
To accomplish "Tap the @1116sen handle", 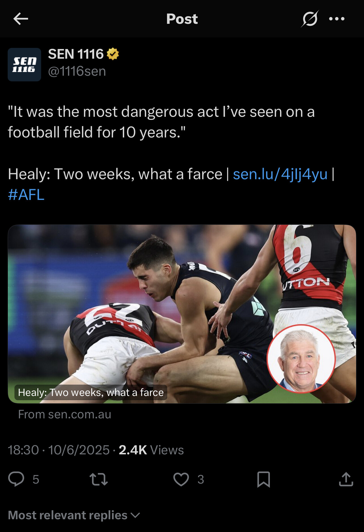I will [77, 71].
